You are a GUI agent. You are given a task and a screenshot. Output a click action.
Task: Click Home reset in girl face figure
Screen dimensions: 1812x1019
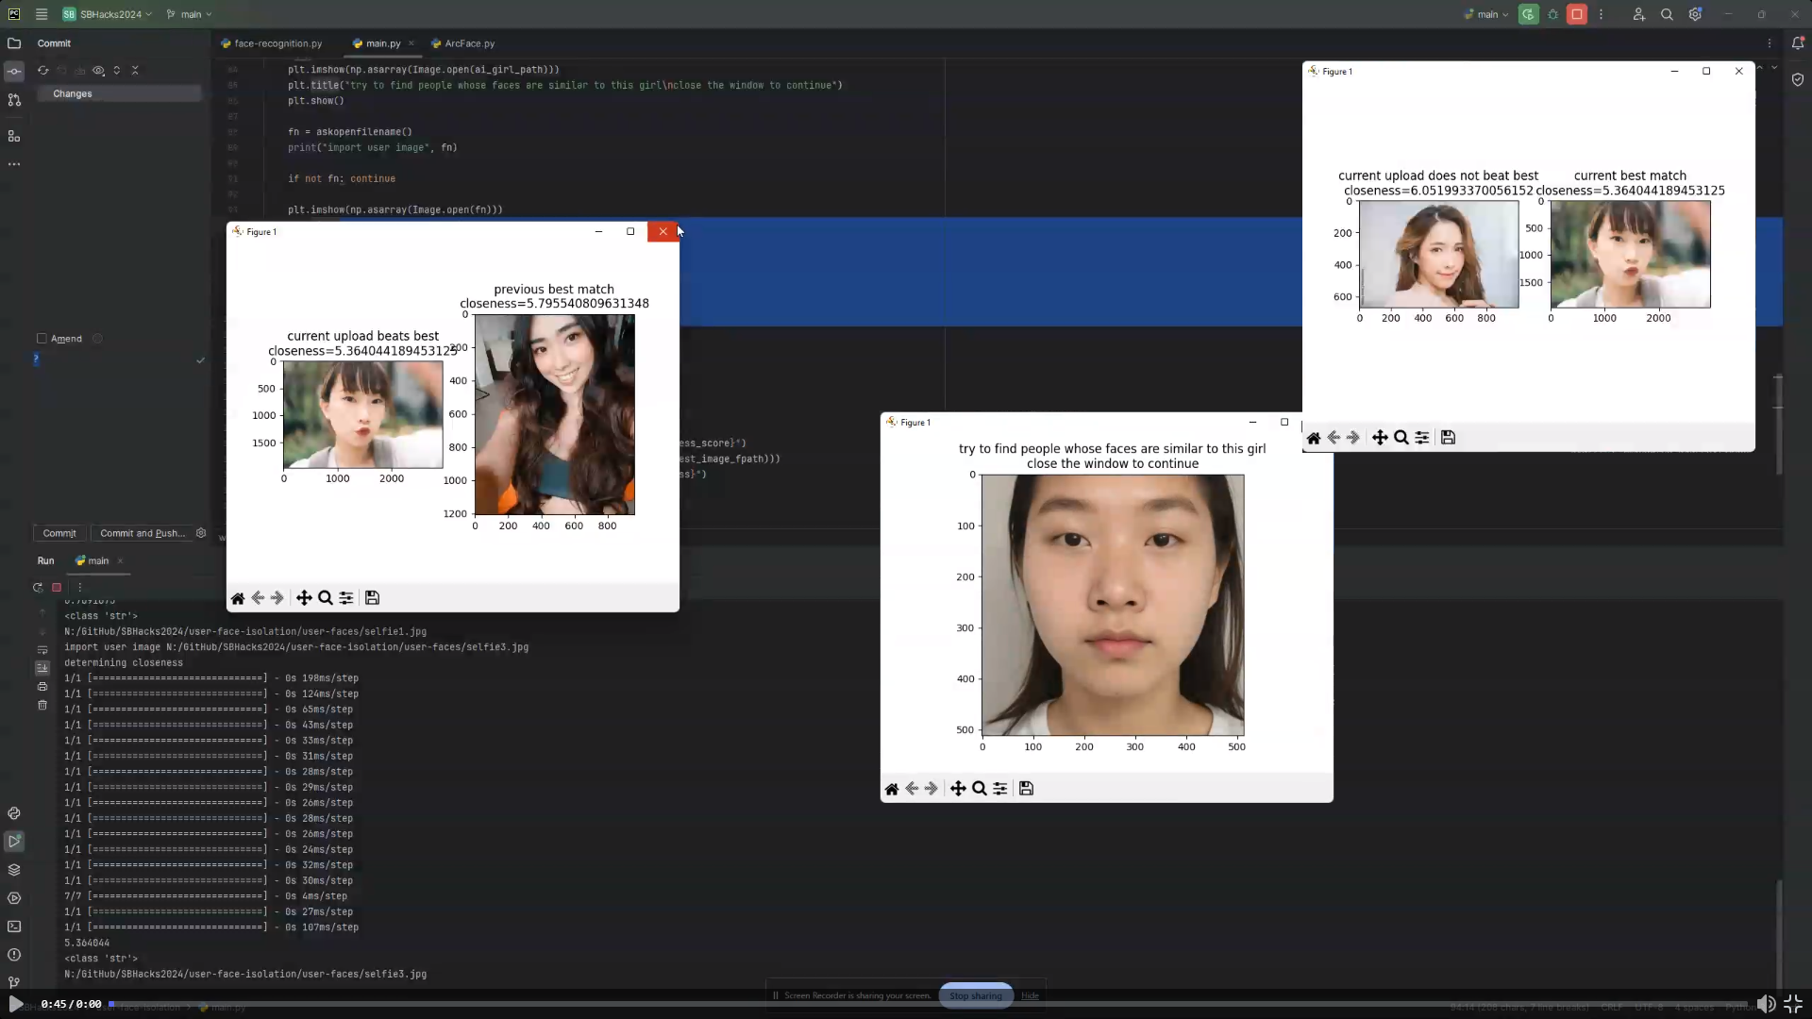892,789
